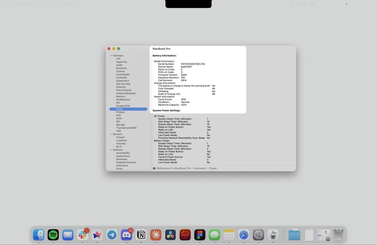Select Disc Burning in sidebar

tap(123, 84)
